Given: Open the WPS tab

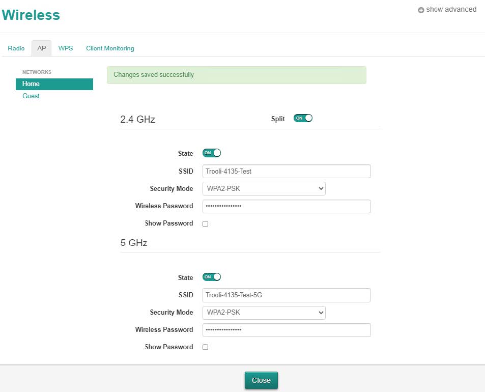Looking at the screenshot, I should point(66,48).
